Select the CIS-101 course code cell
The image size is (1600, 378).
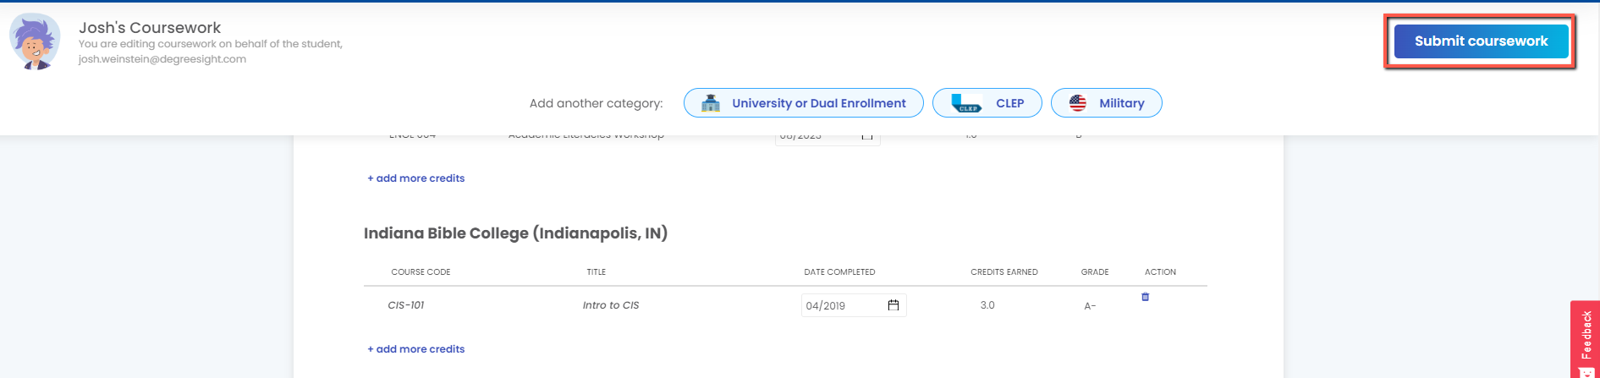click(x=405, y=305)
